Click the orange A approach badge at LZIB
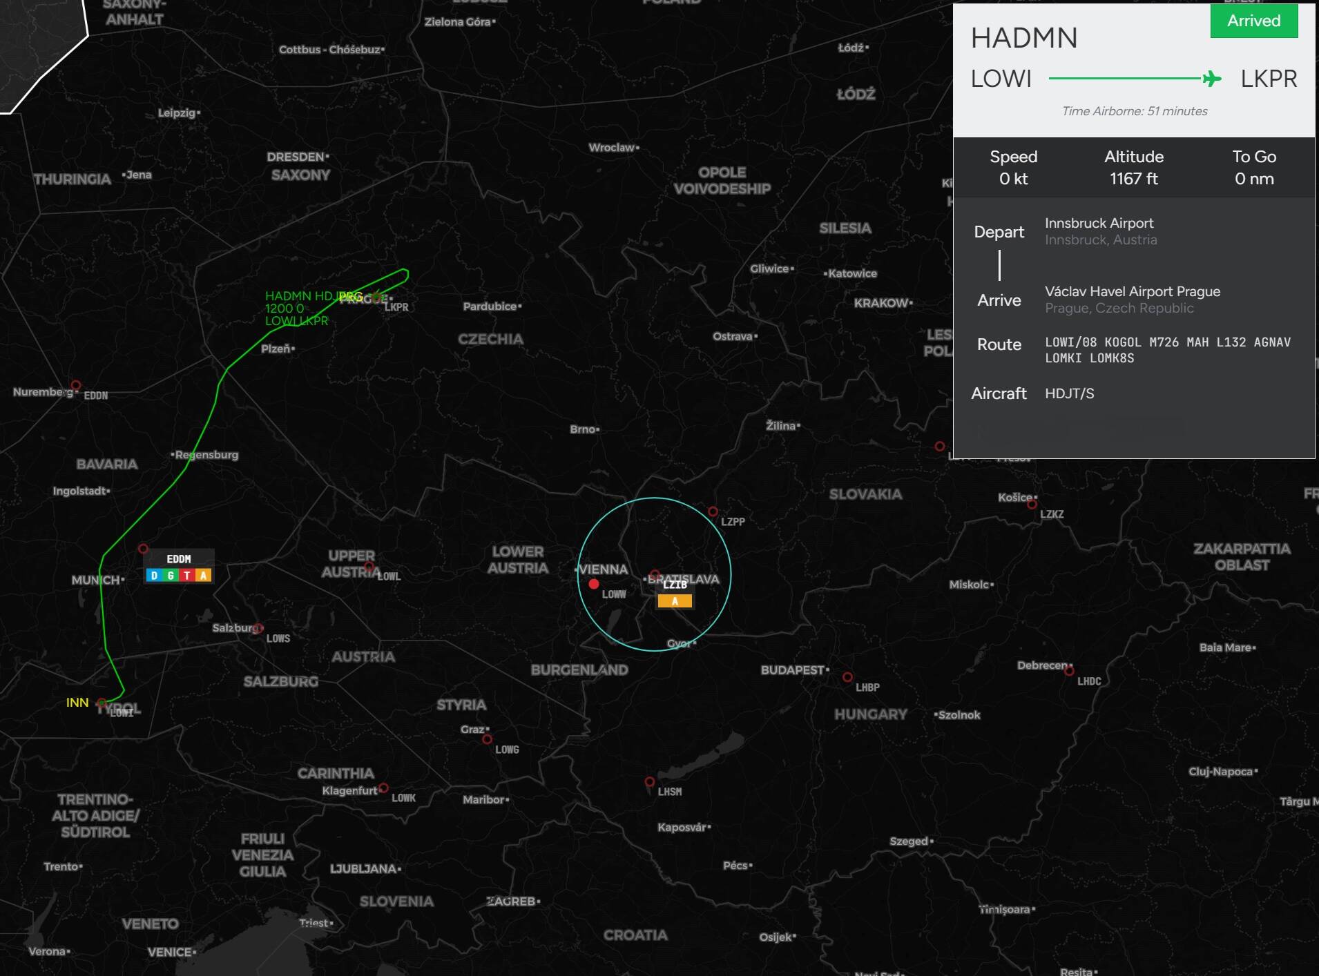Screen dimensions: 1319x976 [x=675, y=601]
